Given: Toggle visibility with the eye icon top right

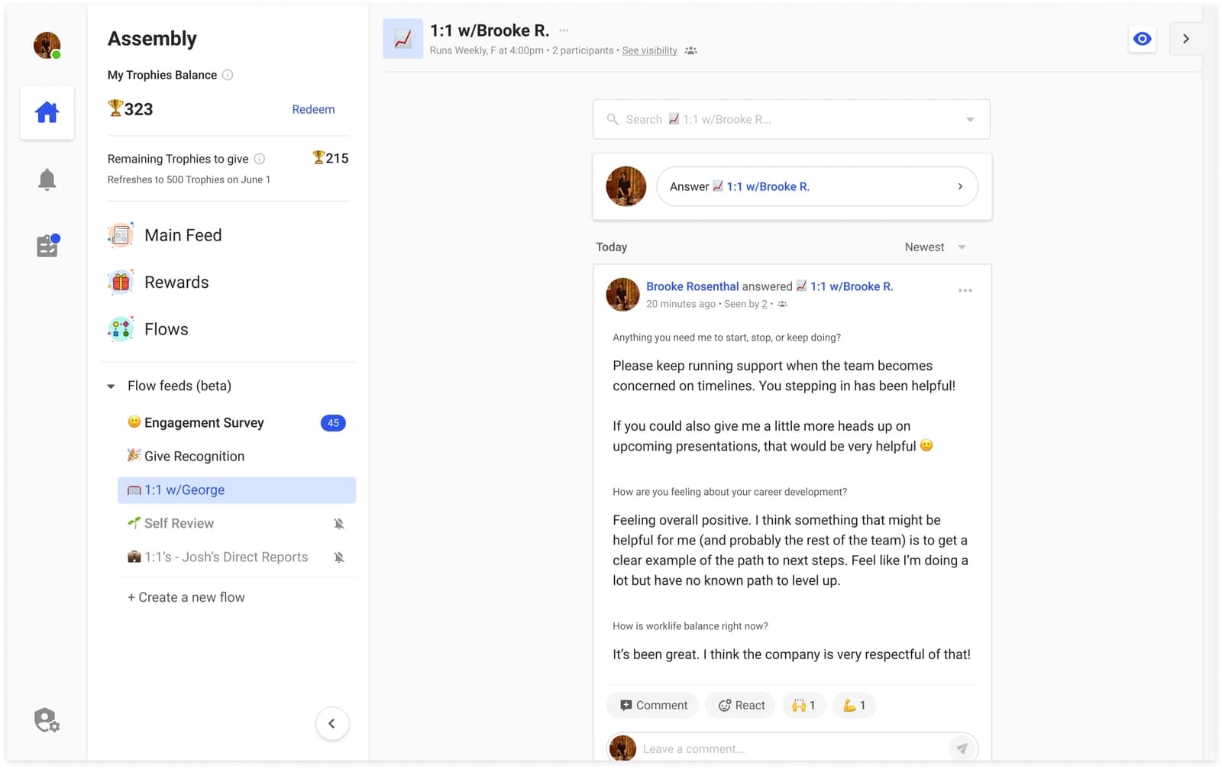Looking at the screenshot, I should tap(1142, 37).
